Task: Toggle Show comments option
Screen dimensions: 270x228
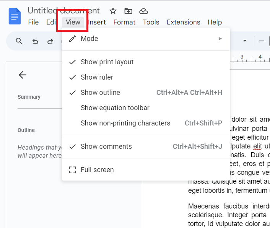Action: coord(106,147)
